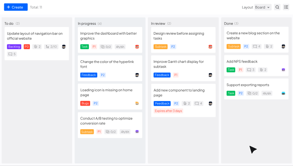
Task: Click the search magnifier icon
Action: [x=277, y=7]
